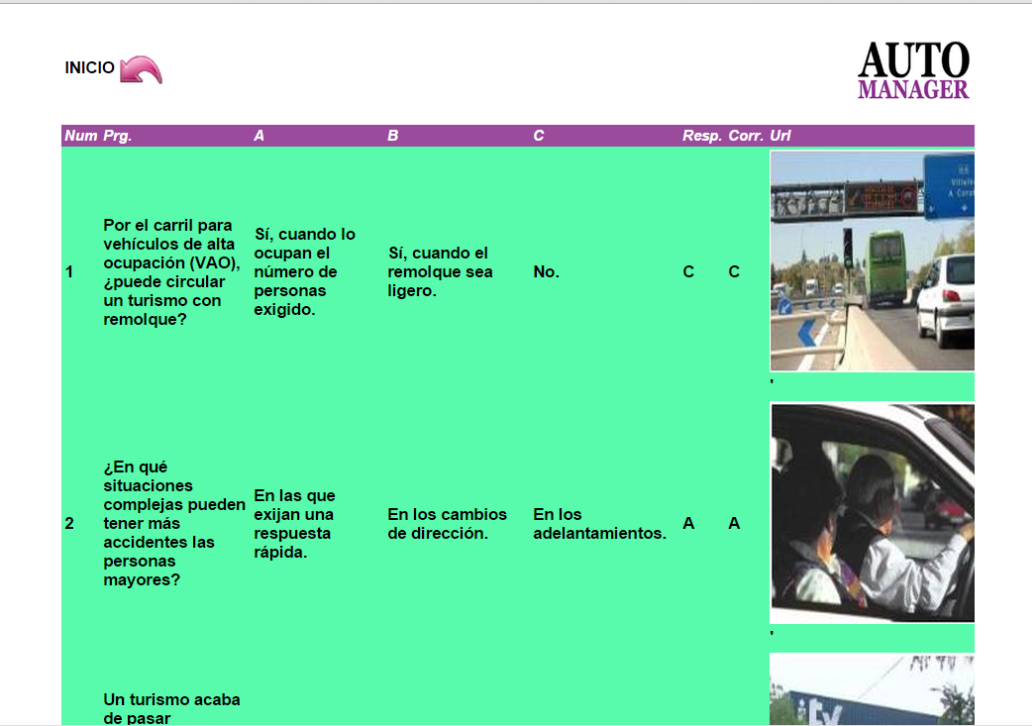Image resolution: width=1036 pixels, height=726 pixels.
Task: Click answer 'Sí, cuando el remolque sea ligero'
Action: click(440, 271)
